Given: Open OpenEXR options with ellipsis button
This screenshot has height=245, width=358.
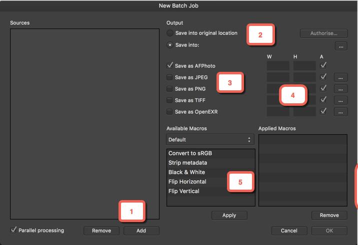Looking at the screenshot, I should point(341,112).
